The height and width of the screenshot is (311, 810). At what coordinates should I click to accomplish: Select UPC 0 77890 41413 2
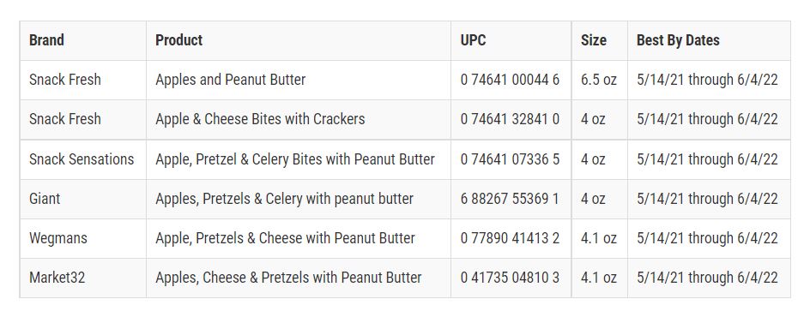point(511,238)
